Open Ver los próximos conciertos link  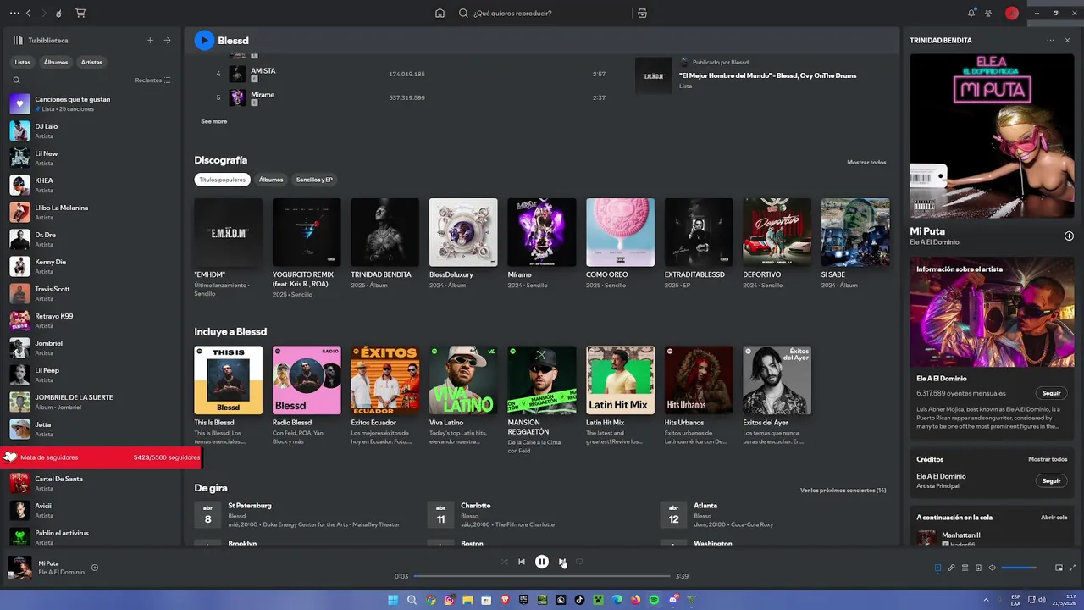(843, 490)
